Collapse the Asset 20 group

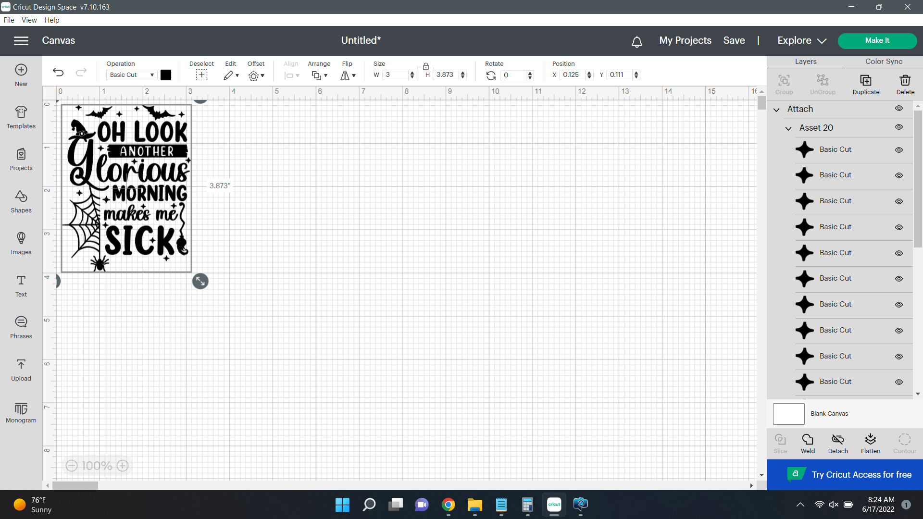tap(788, 128)
